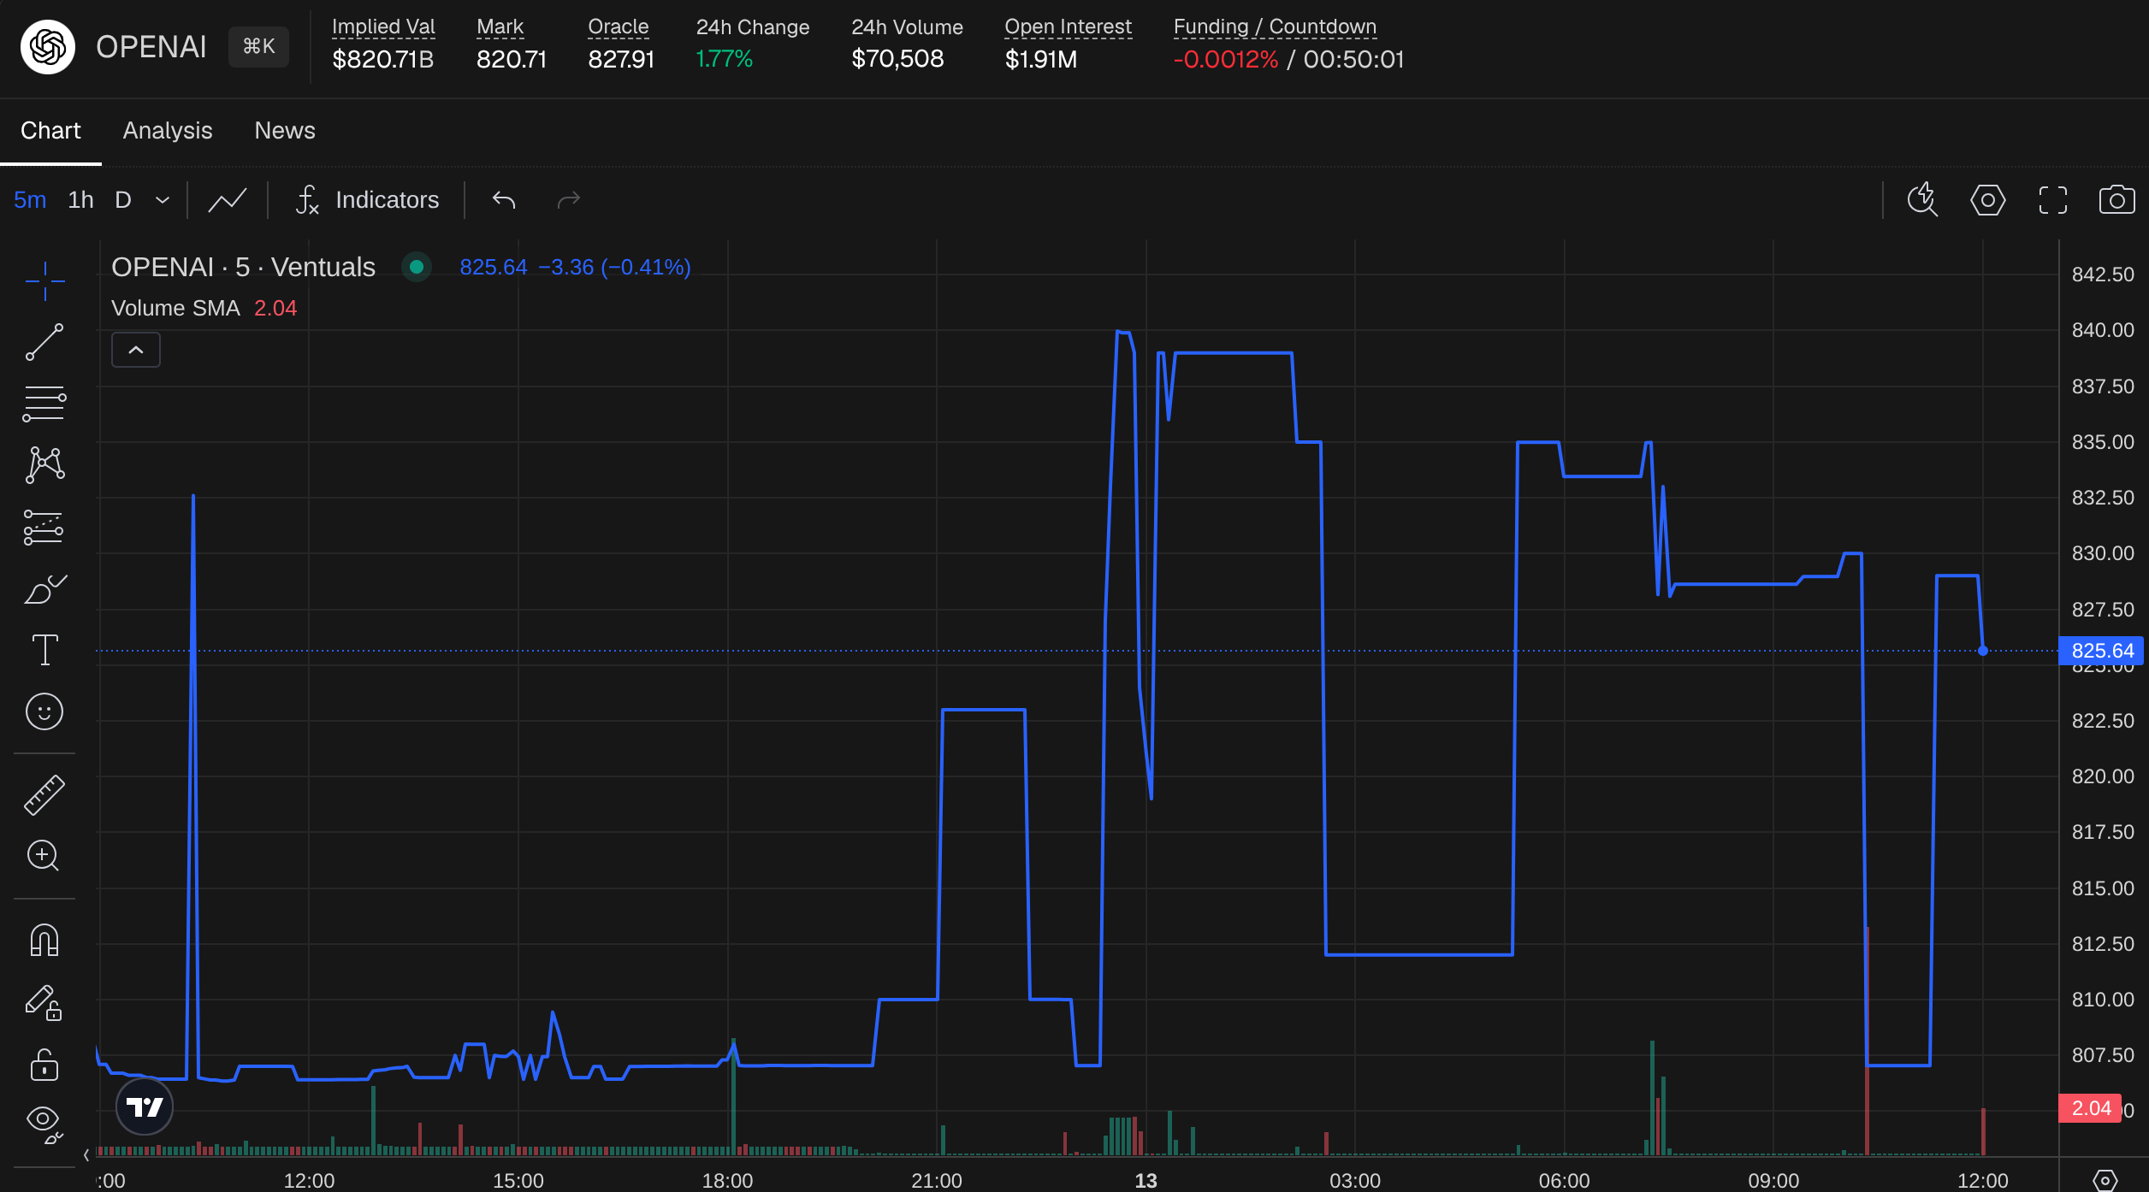Viewport: 2149px width, 1192px height.
Task: Open the emoji sticker tool
Action: 44,711
